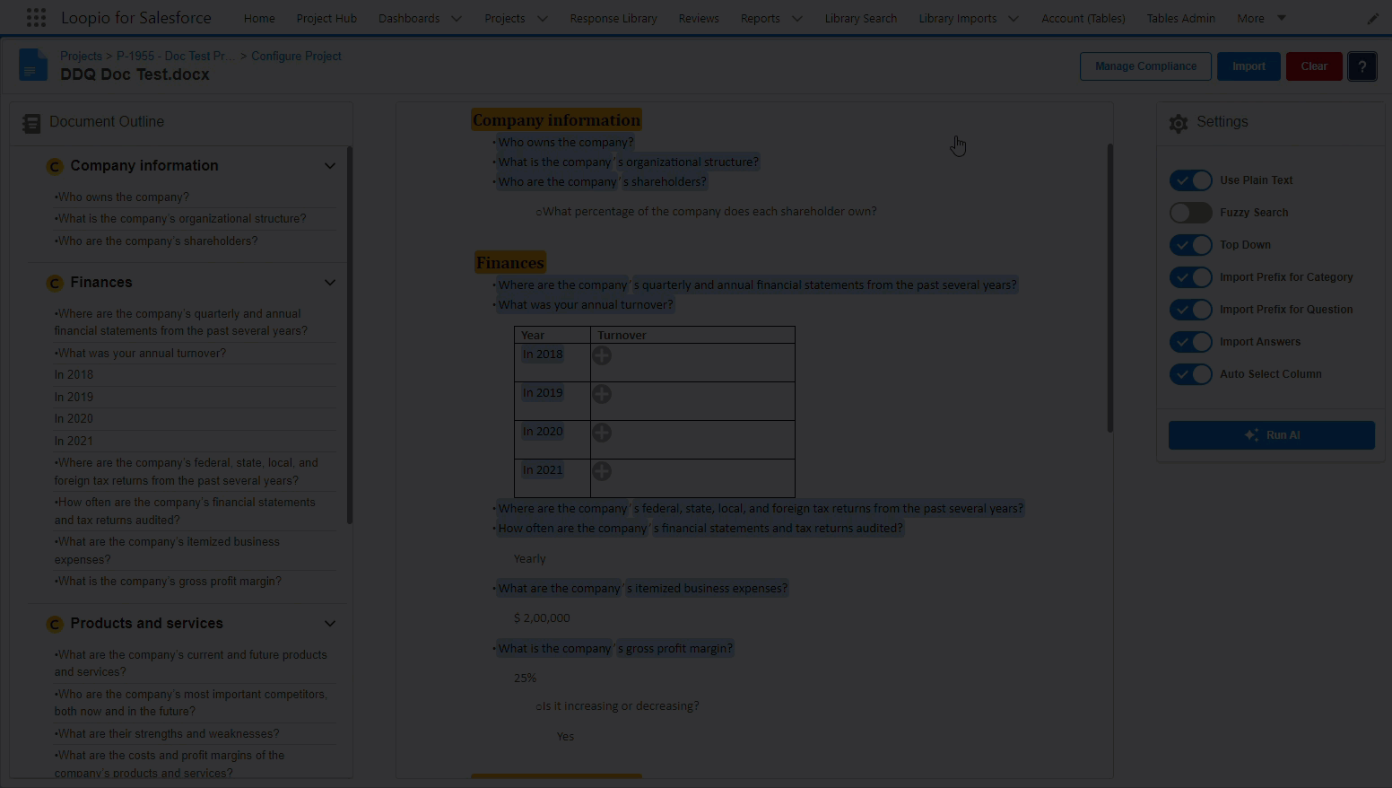Enable the Fuzzy Search toggle
The width and height of the screenshot is (1392, 788).
point(1191,213)
